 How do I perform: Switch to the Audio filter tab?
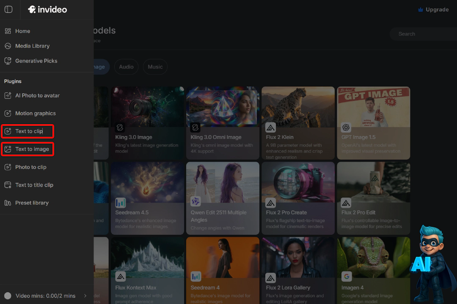click(126, 67)
